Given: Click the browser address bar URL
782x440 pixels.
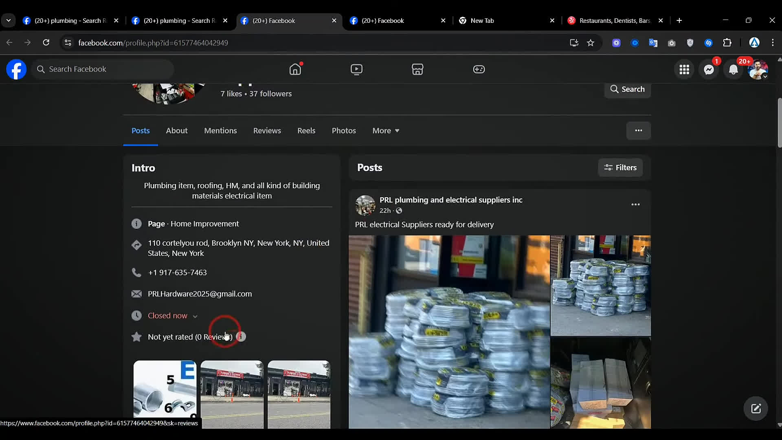Looking at the screenshot, I should pyautogui.click(x=153, y=43).
